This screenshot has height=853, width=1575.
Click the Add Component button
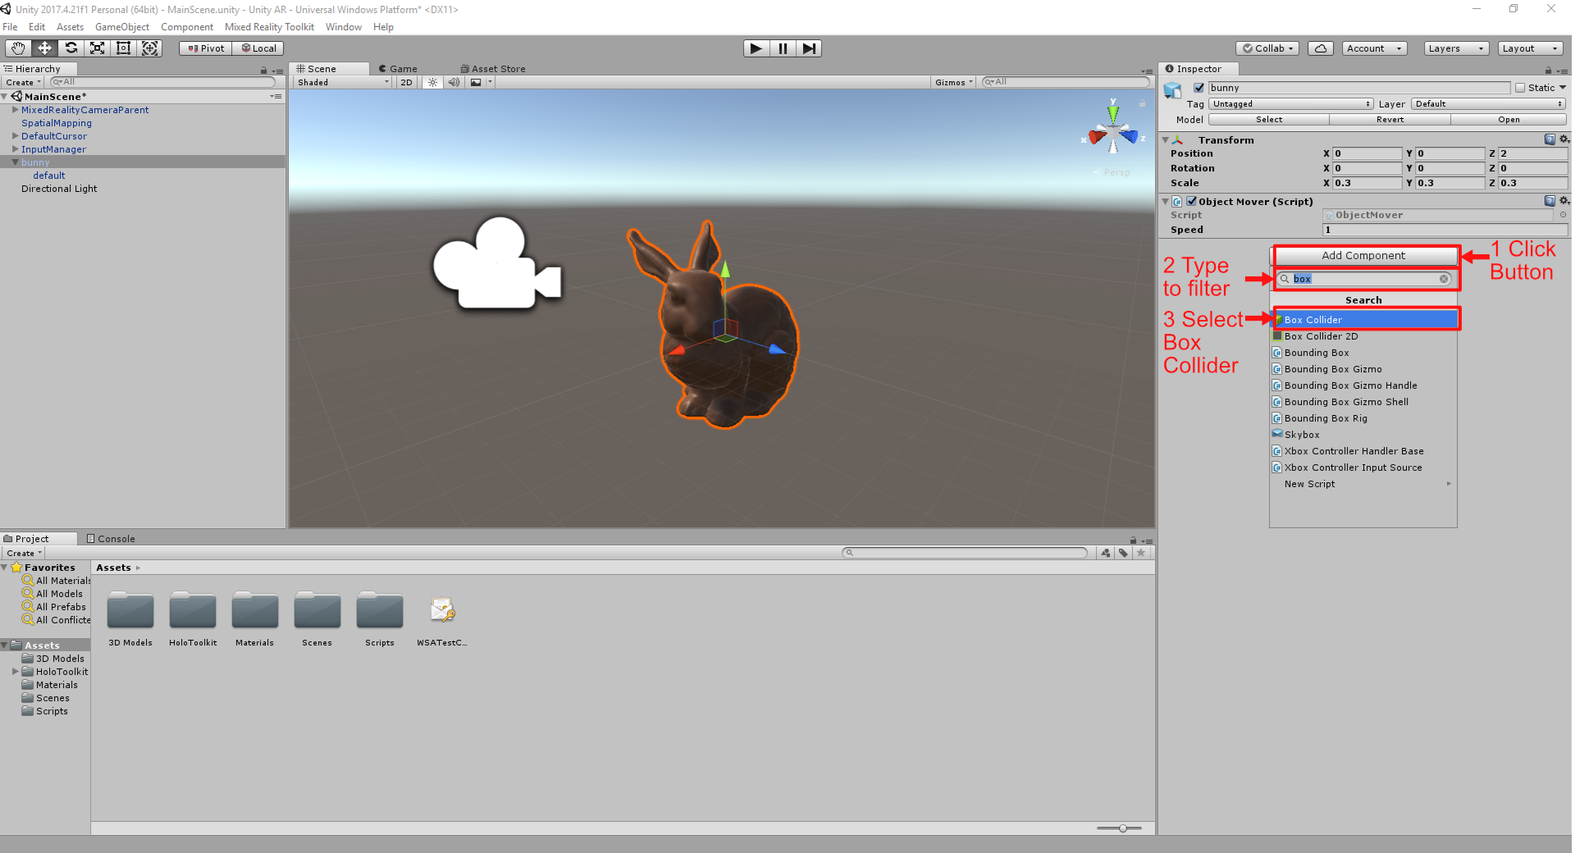coord(1363,256)
